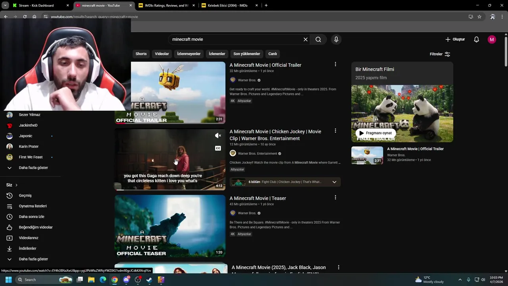Unmute the Chicken Jockey preview

pyautogui.click(x=218, y=136)
